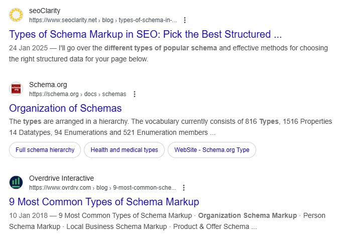
Task: Click the seoclarity.net breadcrumb URL
Action: click(103, 20)
